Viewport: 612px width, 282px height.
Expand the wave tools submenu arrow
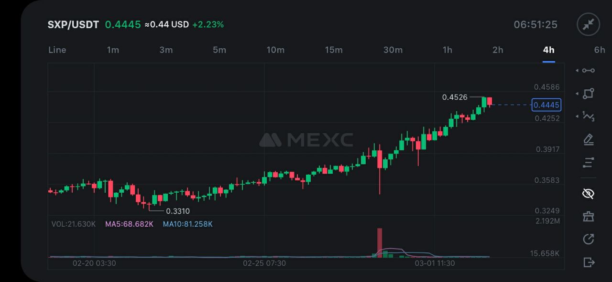[577, 115]
